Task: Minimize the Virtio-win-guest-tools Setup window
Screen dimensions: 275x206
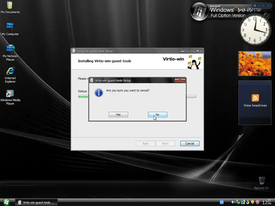Action: point(183,51)
